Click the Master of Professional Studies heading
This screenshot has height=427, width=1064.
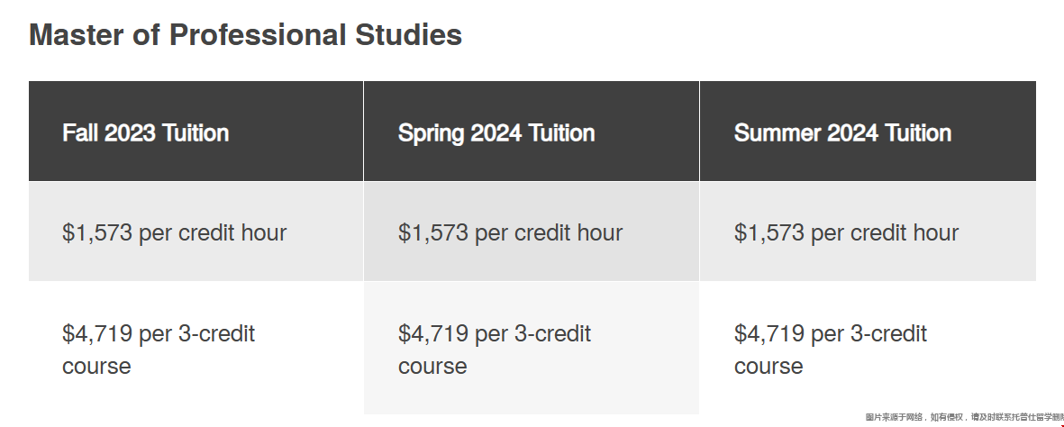[245, 35]
